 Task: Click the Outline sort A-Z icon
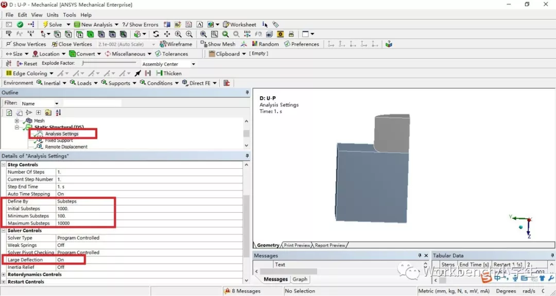(58, 113)
